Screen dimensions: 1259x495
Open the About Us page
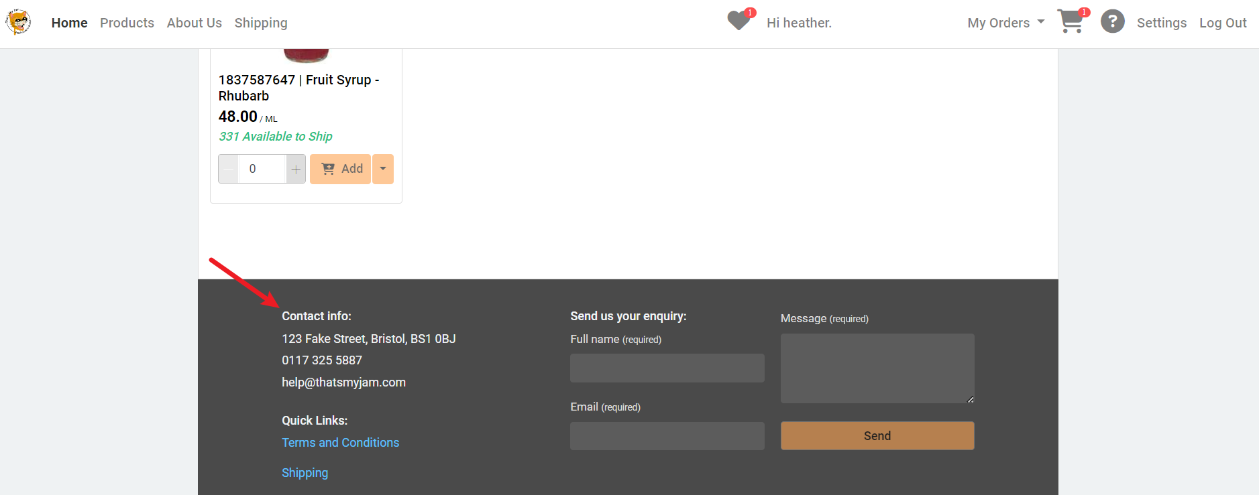coord(195,23)
